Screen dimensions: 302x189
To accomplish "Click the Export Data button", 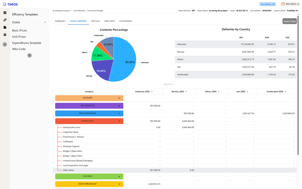I will coord(289,21).
